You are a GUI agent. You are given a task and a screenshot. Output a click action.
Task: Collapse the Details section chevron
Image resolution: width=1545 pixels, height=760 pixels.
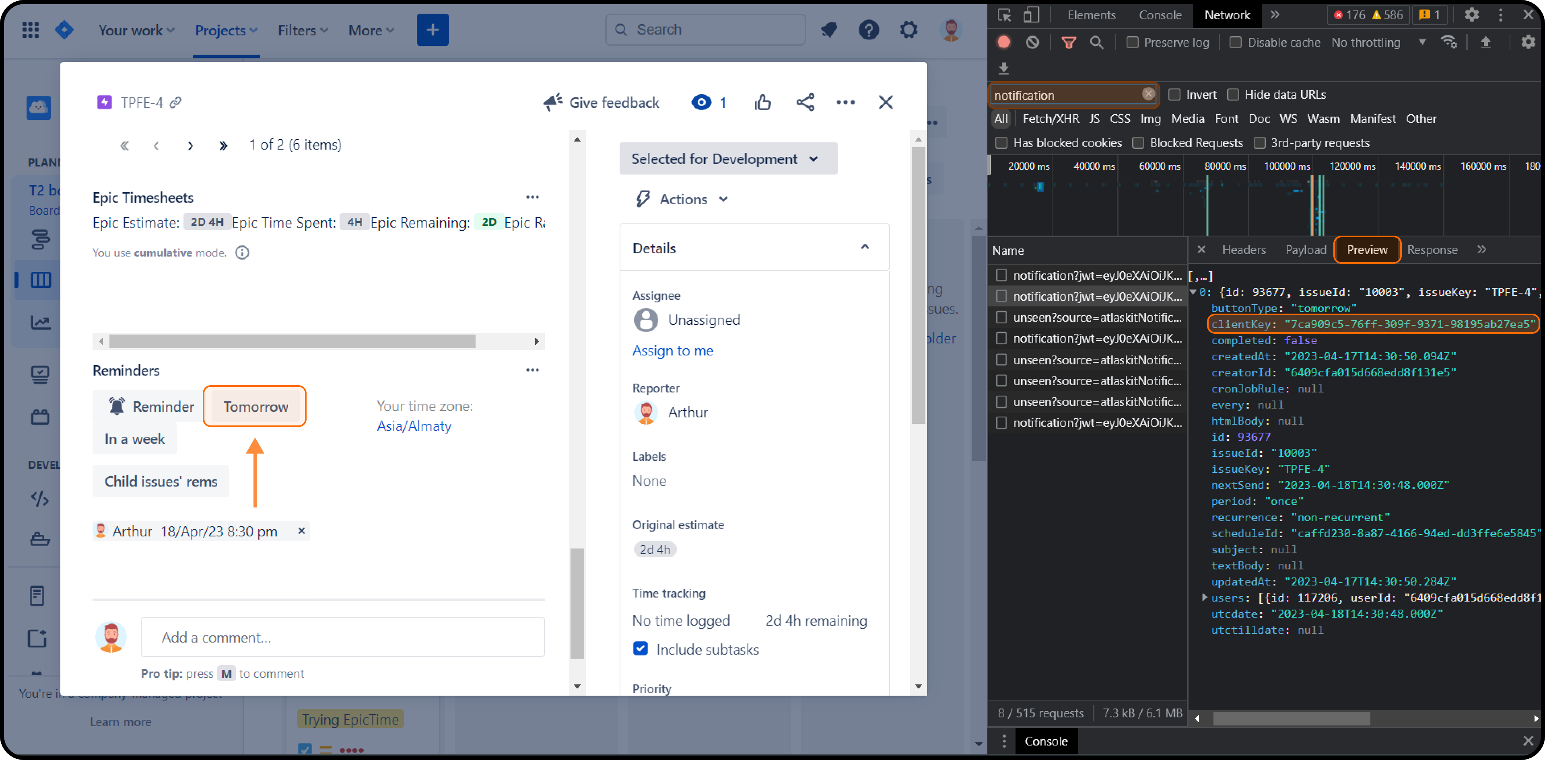[x=864, y=248]
